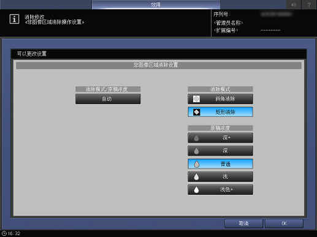The height and width of the screenshot is (237, 317).
Task: Click the 取消 cancel button
Action: click(243, 224)
